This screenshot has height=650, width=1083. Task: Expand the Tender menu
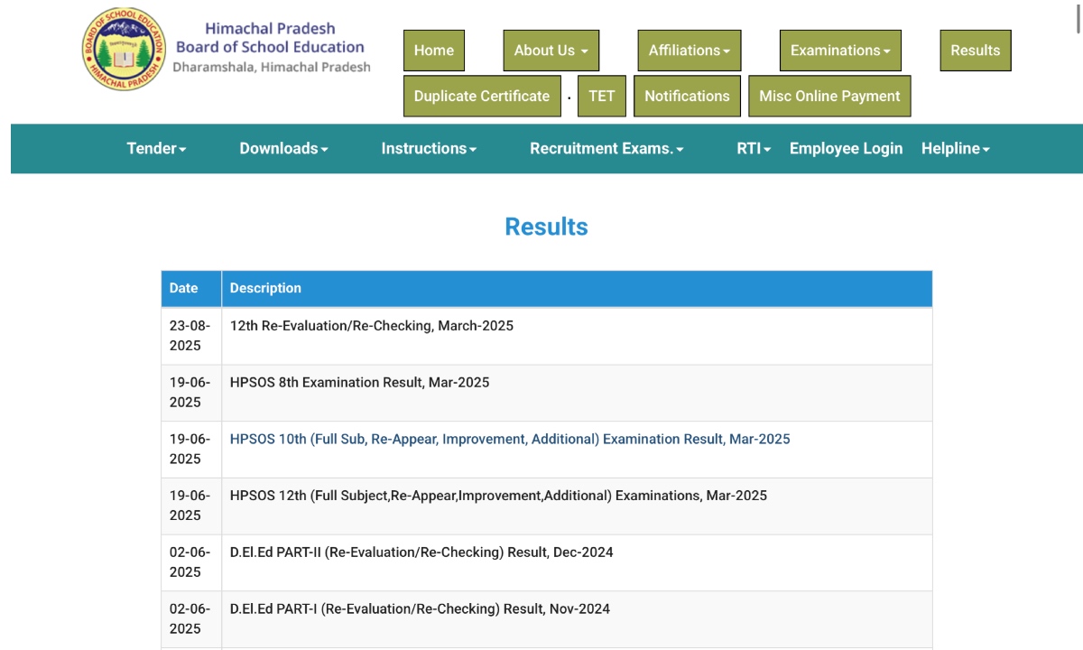156,149
